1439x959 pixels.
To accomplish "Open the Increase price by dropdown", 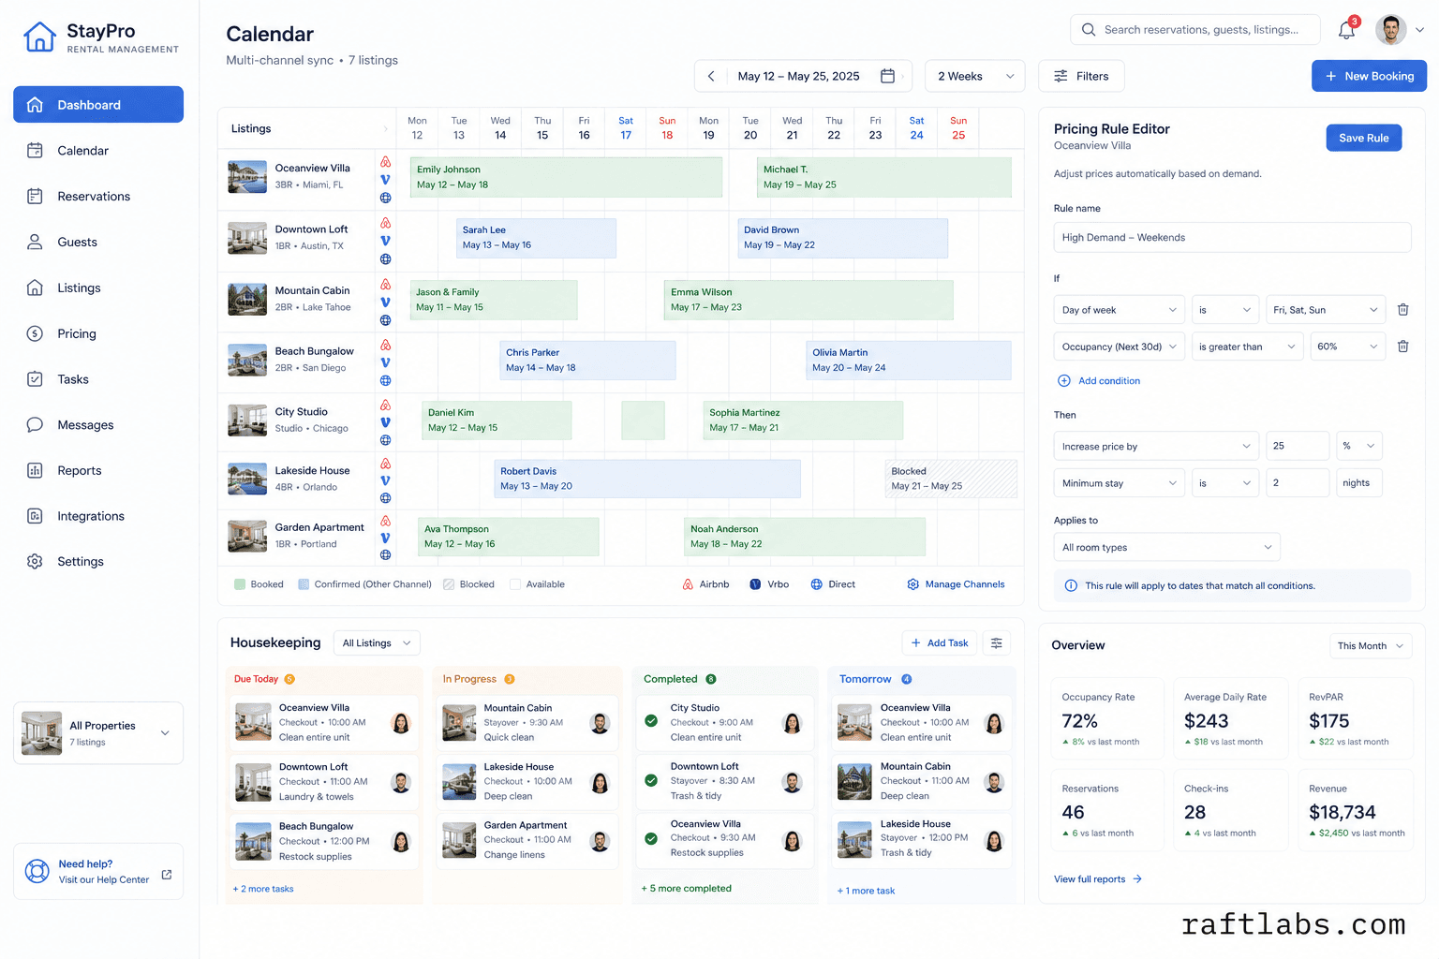I will (1156, 447).
